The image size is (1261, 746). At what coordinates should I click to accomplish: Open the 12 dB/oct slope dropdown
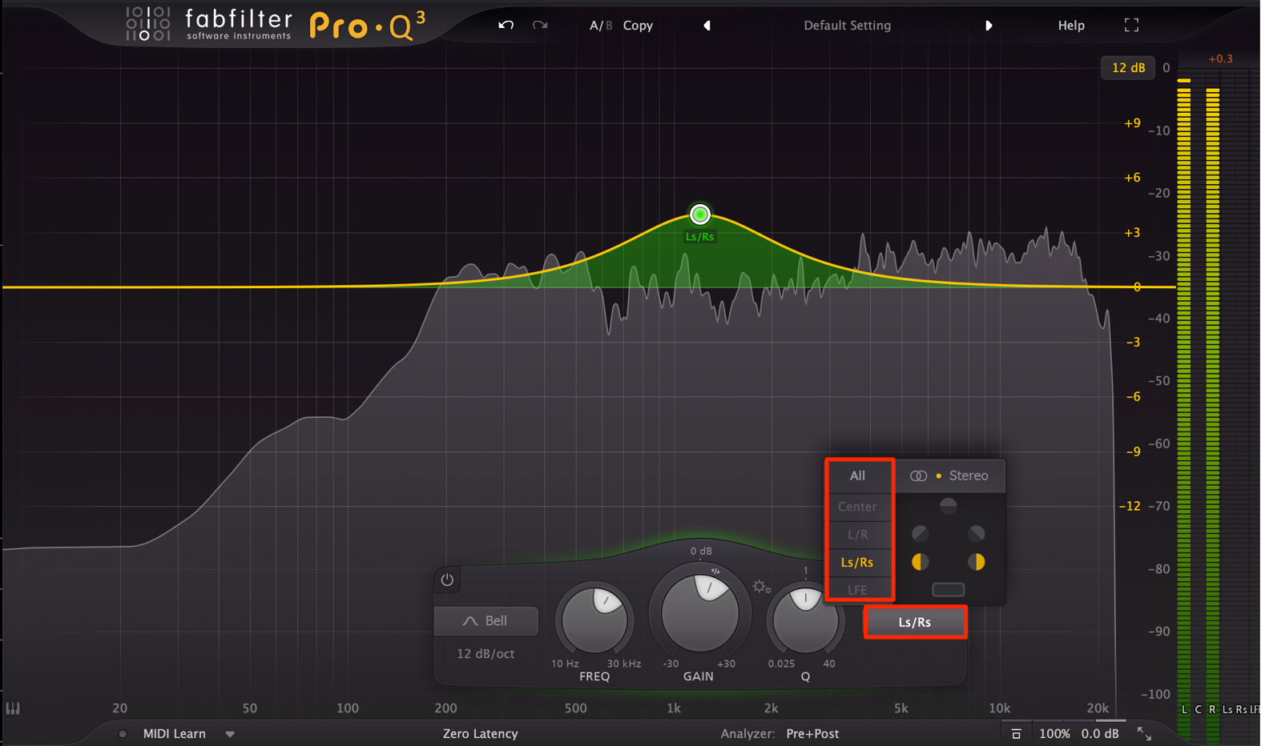click(485, 654)
